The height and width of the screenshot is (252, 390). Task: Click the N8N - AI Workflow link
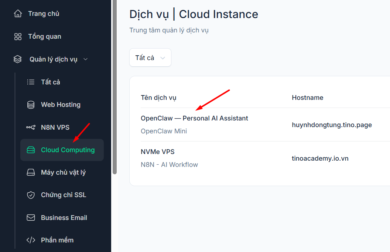pos(169,164)
